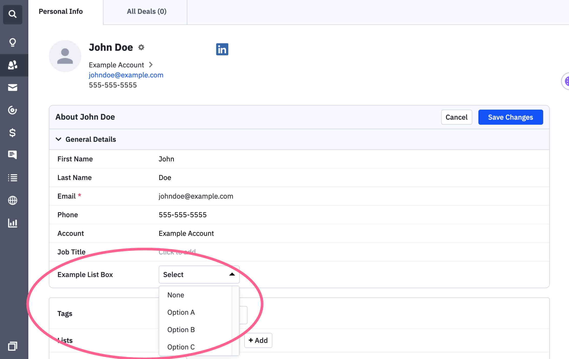The image size is (569, 359).
Task: Open the search icon in sidebar
Action: [x=13, y=14]
